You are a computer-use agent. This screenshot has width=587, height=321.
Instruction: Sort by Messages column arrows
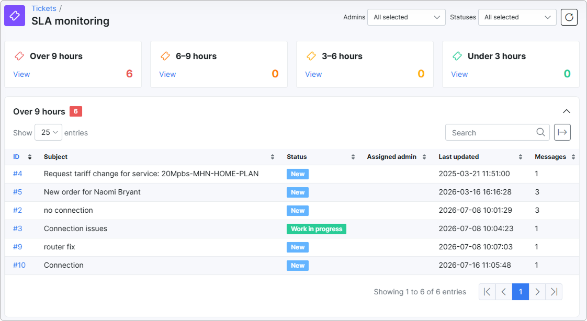(573, 157)
